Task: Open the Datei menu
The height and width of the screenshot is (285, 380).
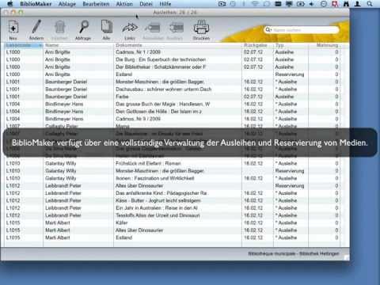Action: click(146, 4)
